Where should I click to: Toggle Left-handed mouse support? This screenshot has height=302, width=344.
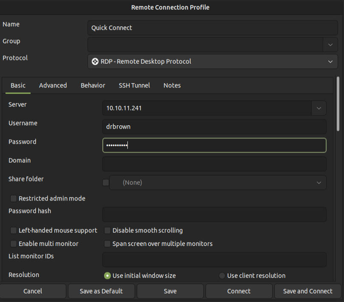point(14,231)
